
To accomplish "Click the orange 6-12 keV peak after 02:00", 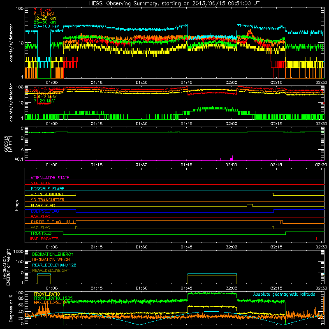I will click(250, 32).
